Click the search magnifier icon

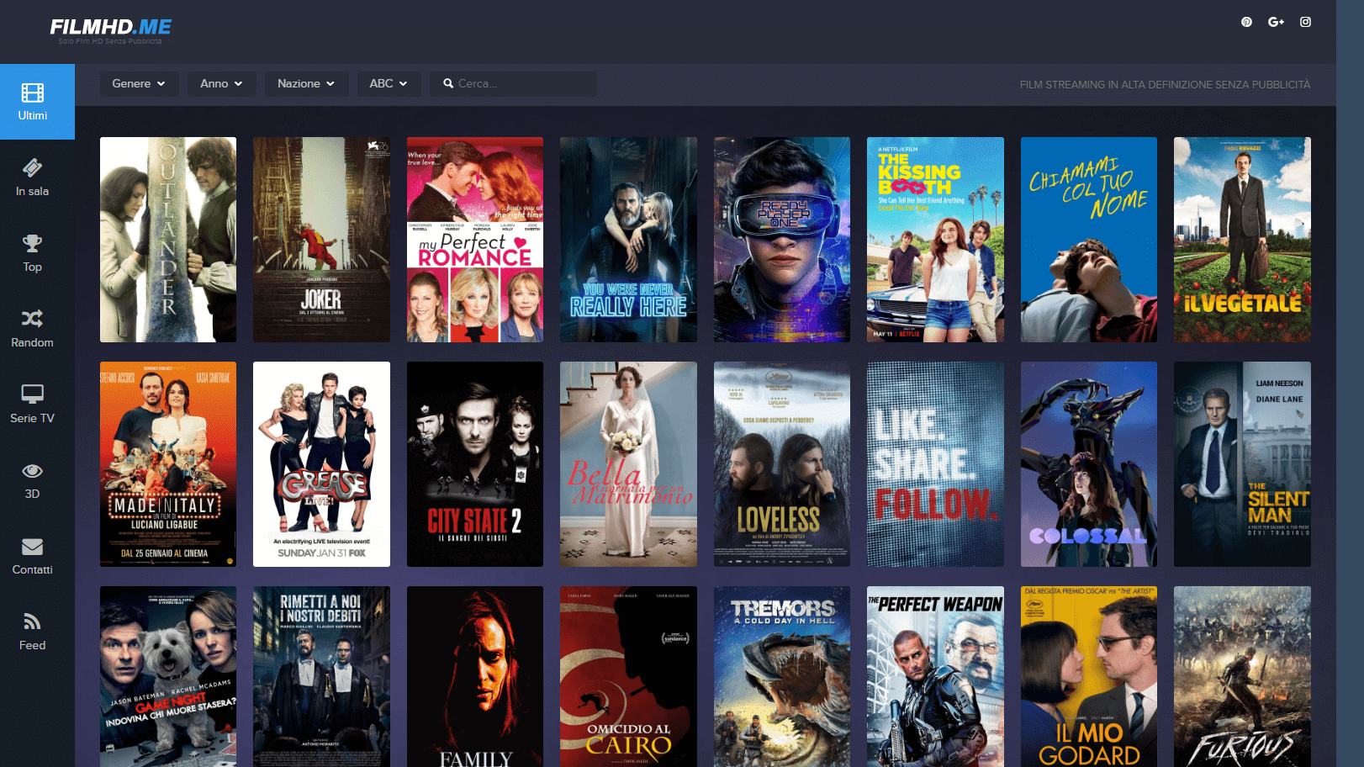click(448, 83)
